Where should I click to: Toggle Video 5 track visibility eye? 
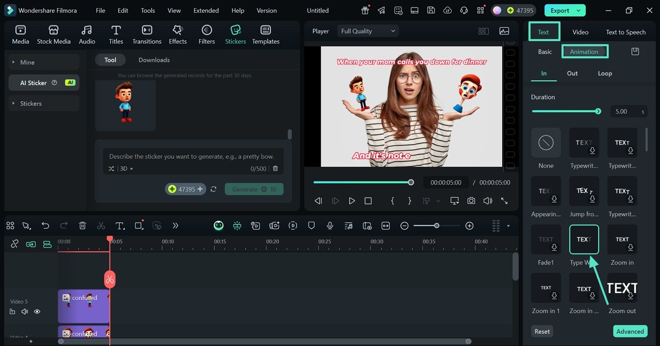tap(37, 312)
